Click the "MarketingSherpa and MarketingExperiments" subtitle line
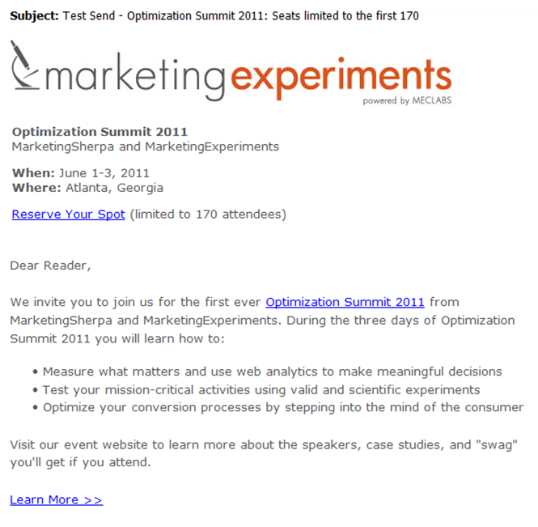Screen dimensions: 538x527 [146, 147]
